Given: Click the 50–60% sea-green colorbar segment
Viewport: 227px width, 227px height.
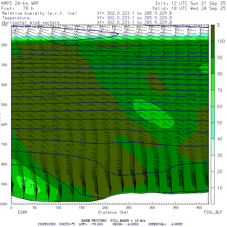Looking at the screenshot, I should 213,115.
